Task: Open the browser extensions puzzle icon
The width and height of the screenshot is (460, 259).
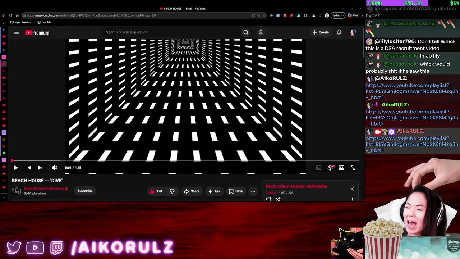Action: coord(305,15)
